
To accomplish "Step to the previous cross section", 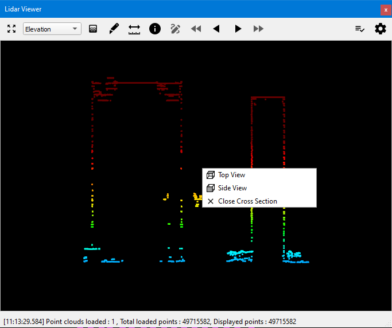I will tap(216, 29).
